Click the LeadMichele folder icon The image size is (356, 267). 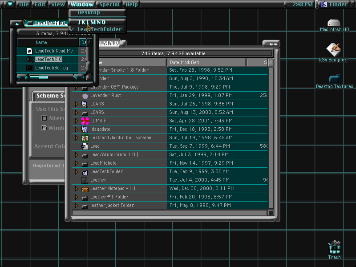[85, 164]
